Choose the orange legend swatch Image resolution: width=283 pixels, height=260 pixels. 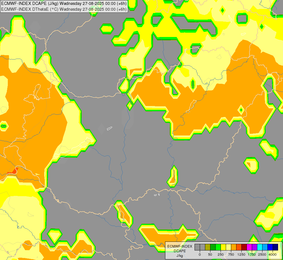pyautogui.click(x=234, y=247)
